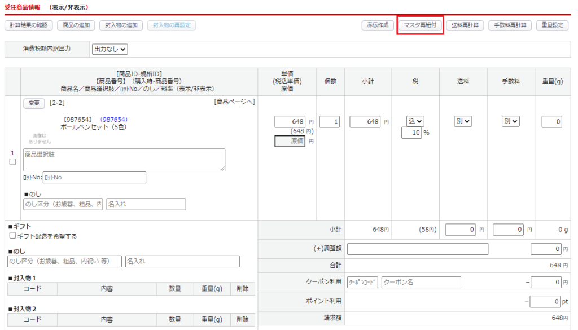Image resolution: width=578 pixels, height=330 pixels.
Task: Click the 手数料再計算 button
Action: [510, 25]
